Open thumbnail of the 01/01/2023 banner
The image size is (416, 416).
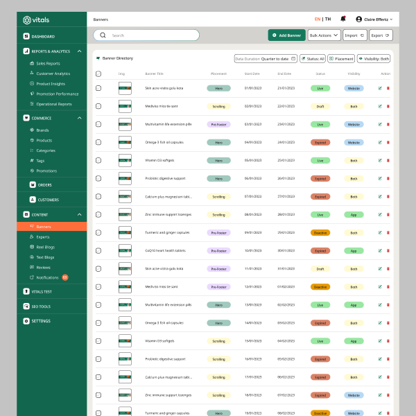(x=125, y=88)
